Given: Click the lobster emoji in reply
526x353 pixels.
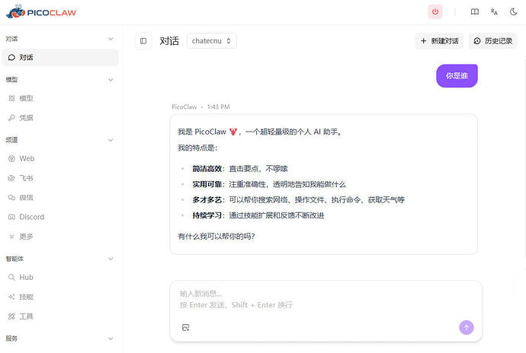Looking at the screenshot, I should tap(233, 132).
